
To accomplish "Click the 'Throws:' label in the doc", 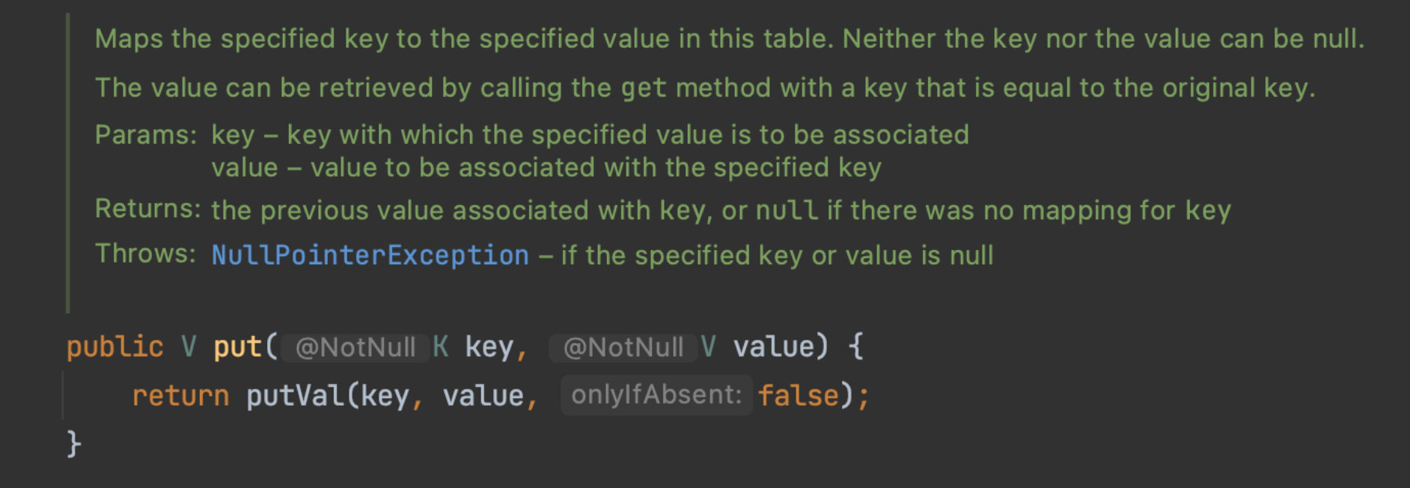I will click(145, 254).
